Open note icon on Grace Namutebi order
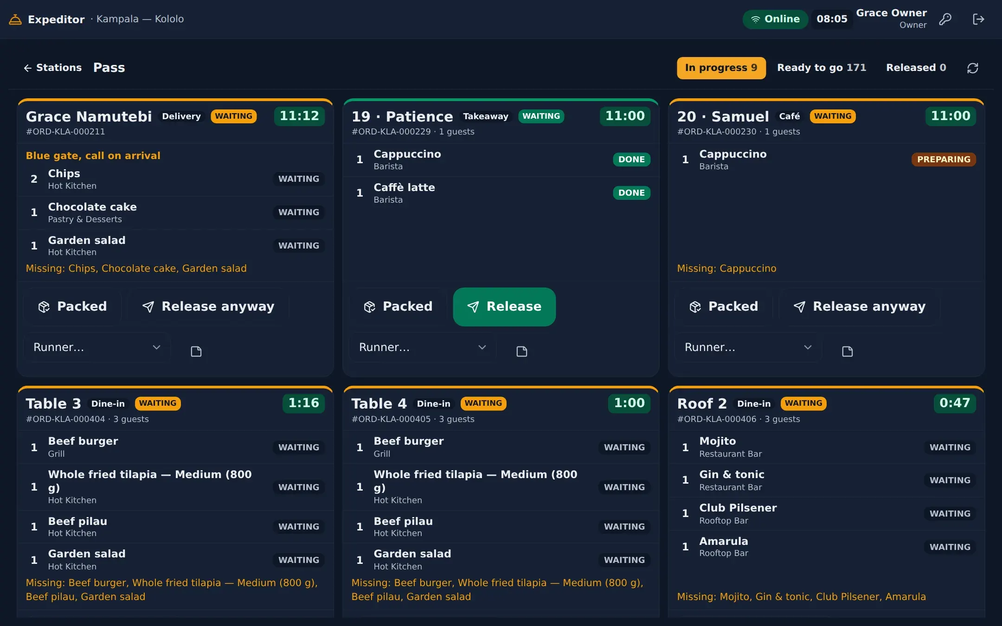 click(x=196, y=351)
